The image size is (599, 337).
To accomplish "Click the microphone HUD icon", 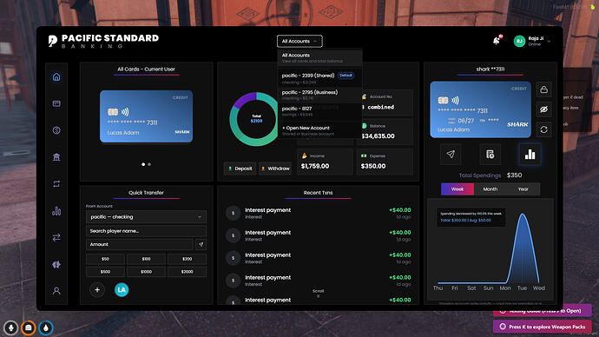I will pos(10,327).
